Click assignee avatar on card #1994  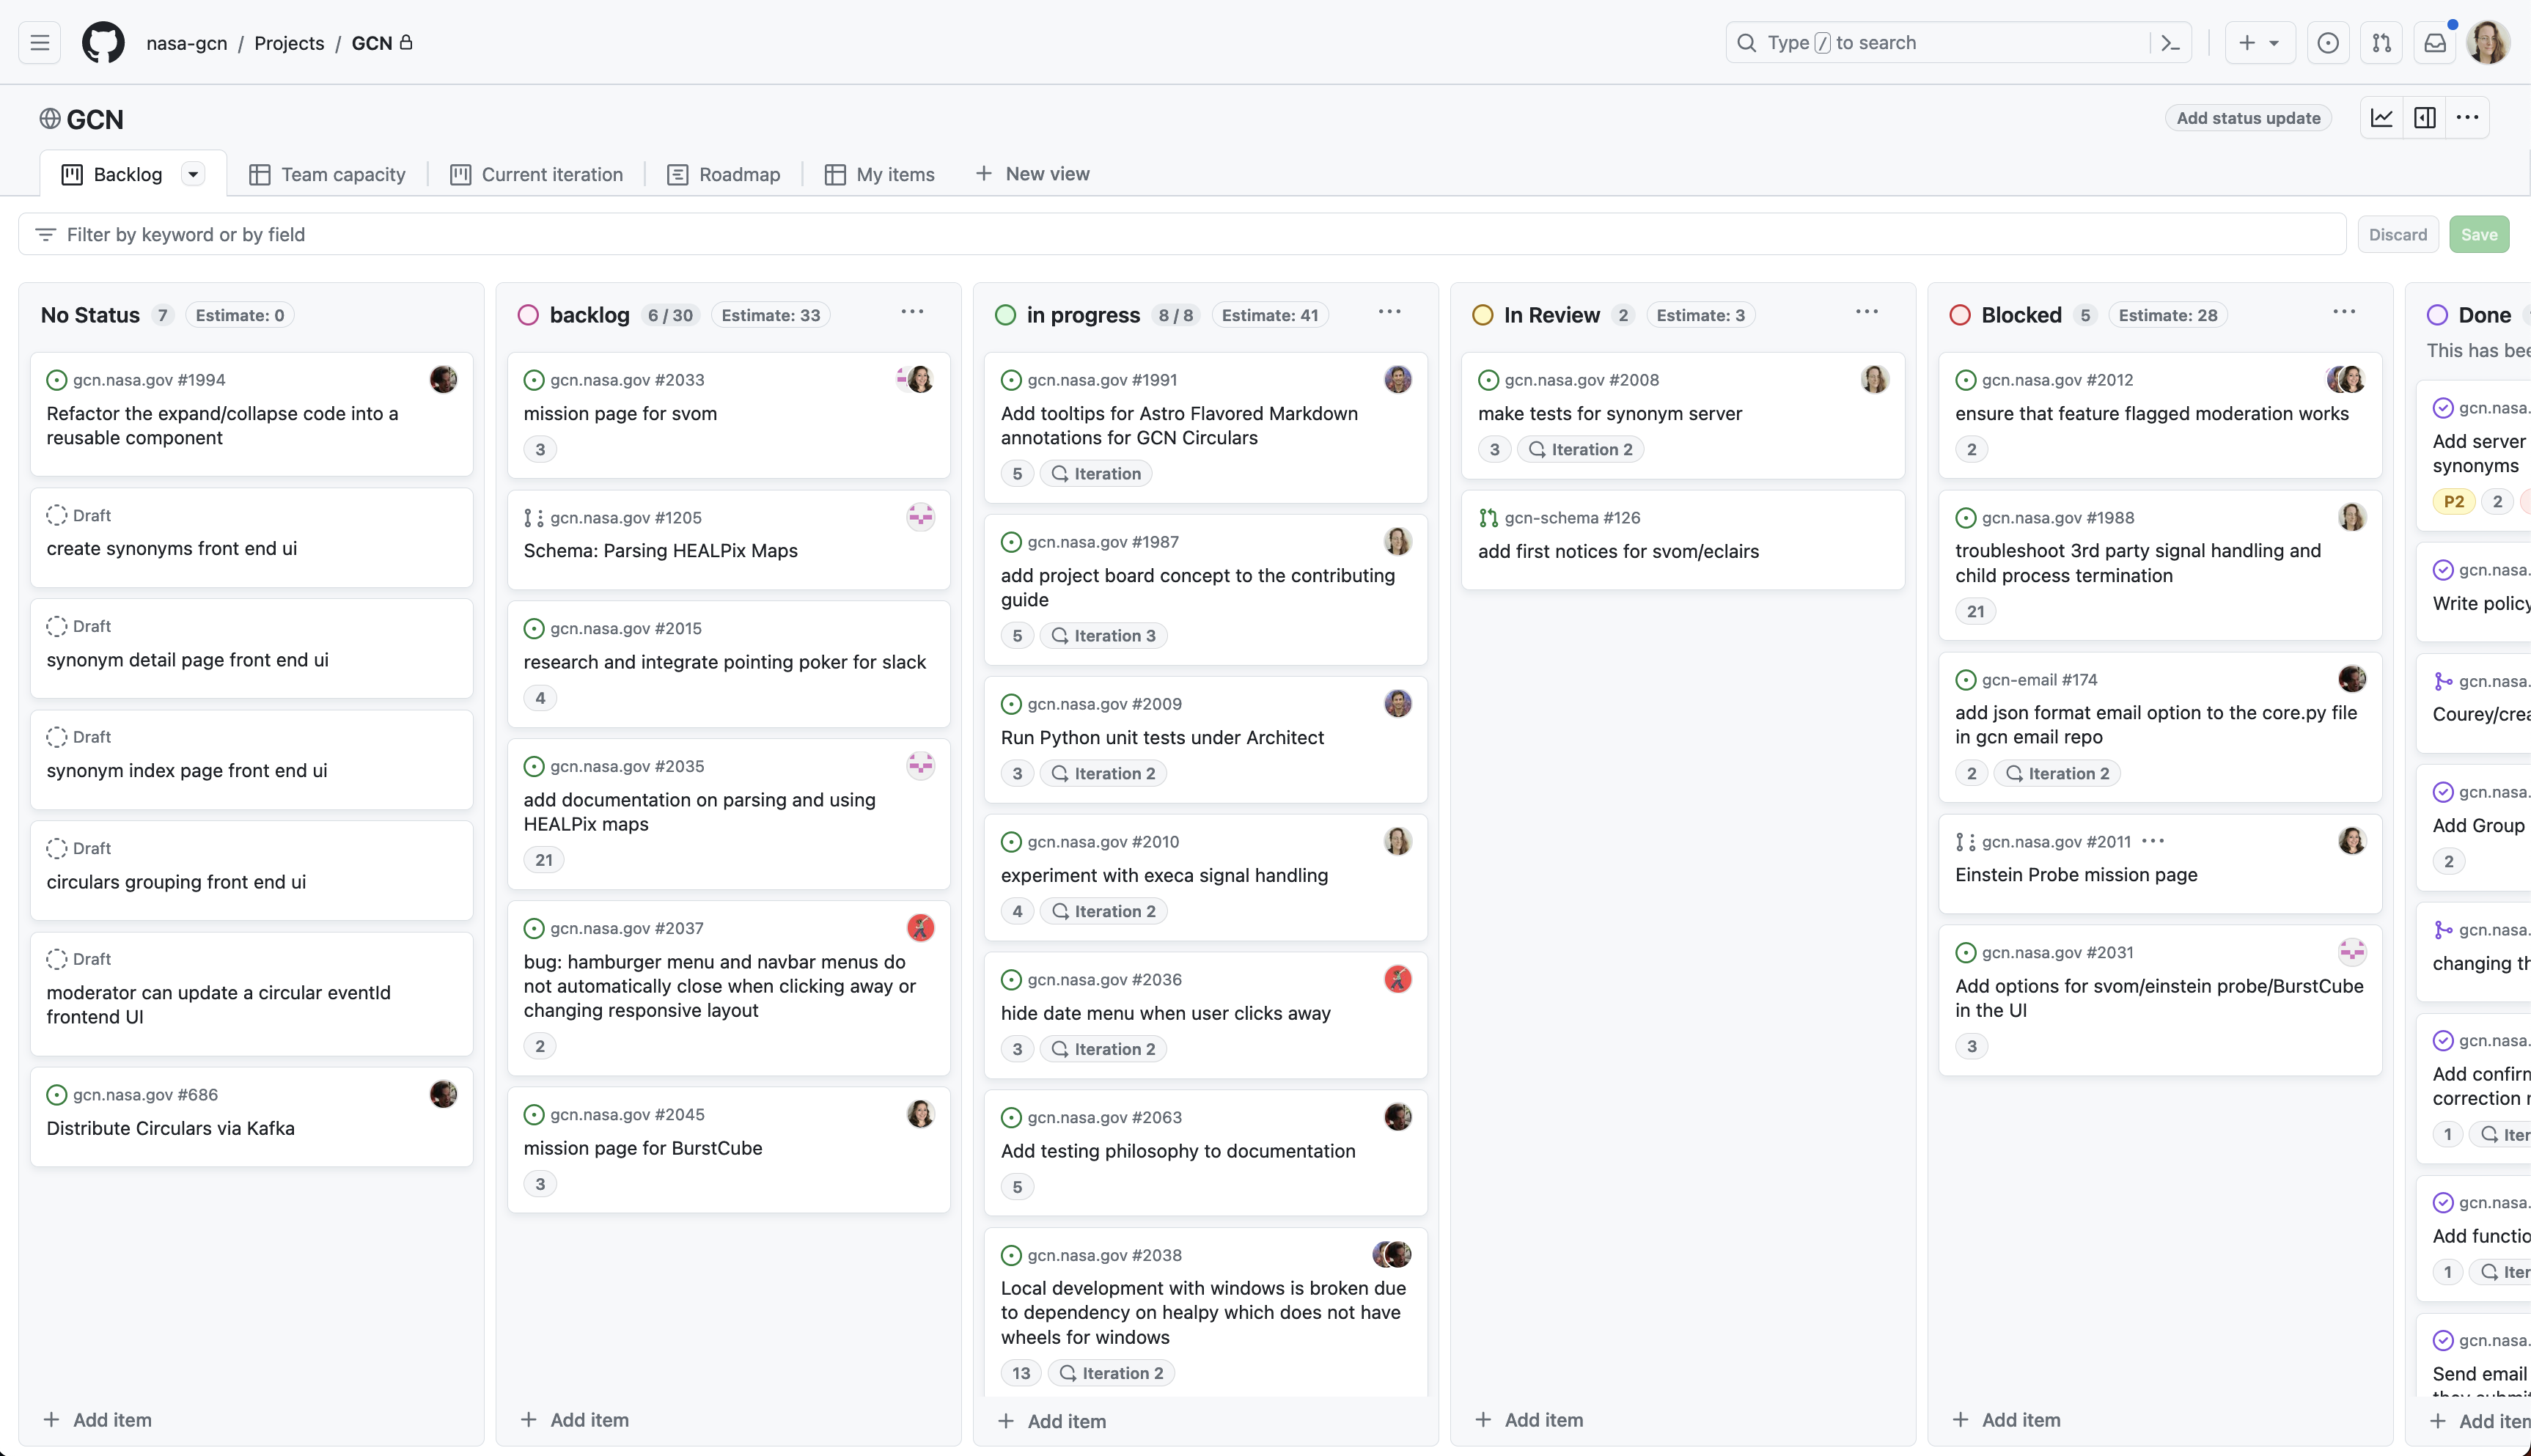tap(443, 379)
